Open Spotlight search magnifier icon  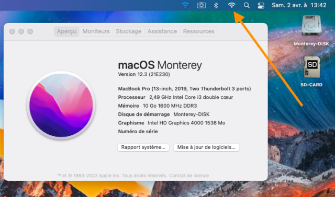tap(247, 5)
